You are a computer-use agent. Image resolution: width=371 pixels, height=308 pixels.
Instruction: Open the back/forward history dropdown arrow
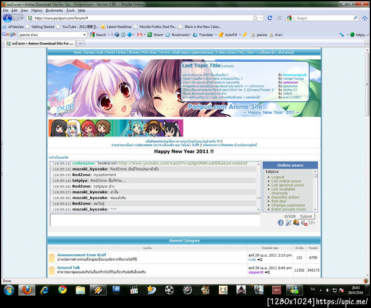[22, 18]
